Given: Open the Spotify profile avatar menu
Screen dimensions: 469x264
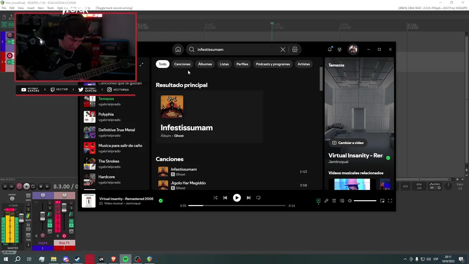Looking at the screenshot, I should tap(353, 49).
